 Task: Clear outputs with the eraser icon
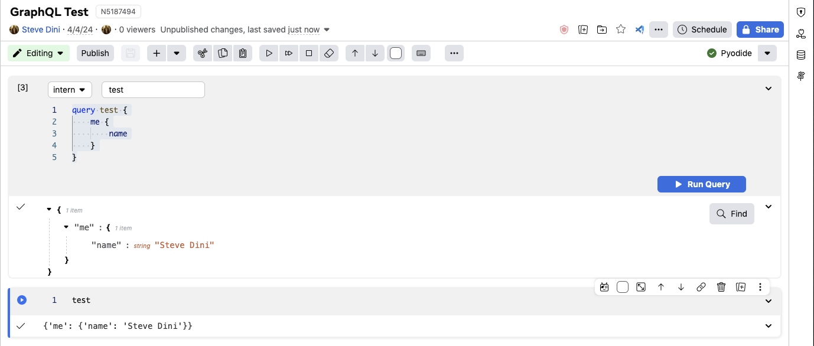tap(328, 53)
